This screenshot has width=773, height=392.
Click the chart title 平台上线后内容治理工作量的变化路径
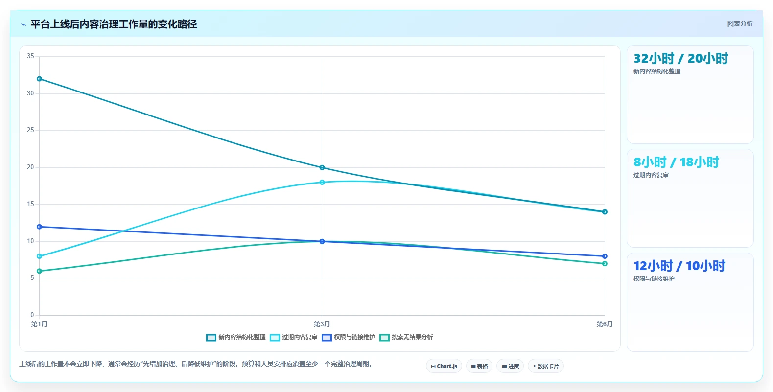tap(114, 24)
